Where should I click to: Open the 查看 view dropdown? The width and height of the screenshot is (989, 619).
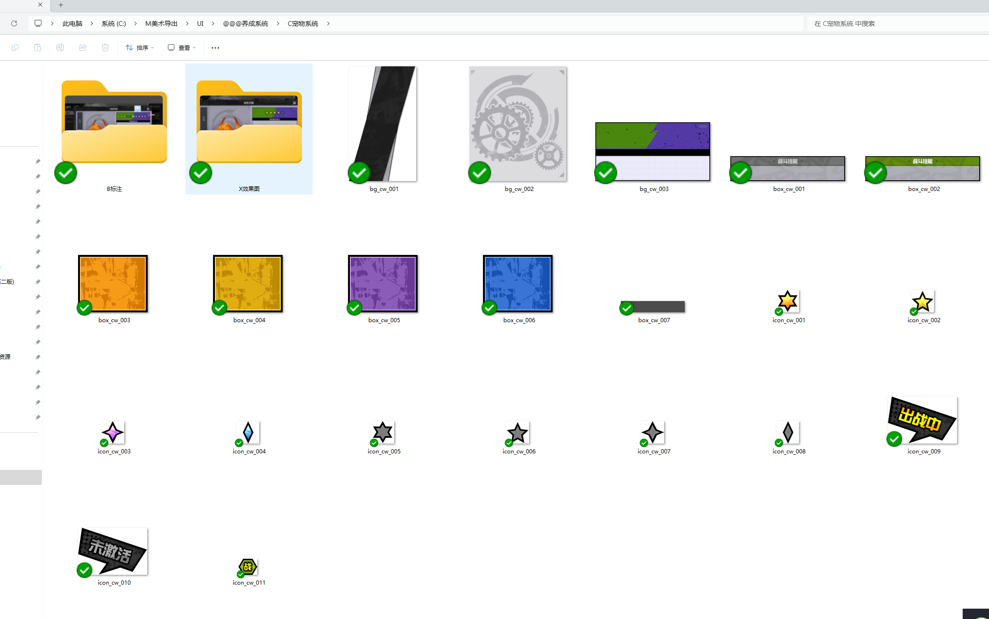pos(182,48)
